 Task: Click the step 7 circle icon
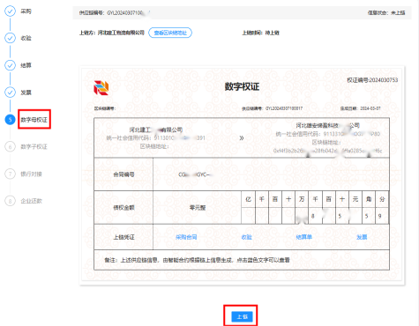point(10,174)
